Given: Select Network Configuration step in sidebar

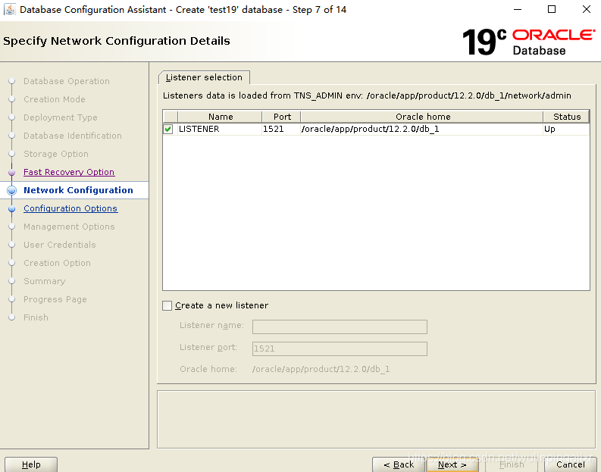Looking at the screenshot, I should pos(78,190).
